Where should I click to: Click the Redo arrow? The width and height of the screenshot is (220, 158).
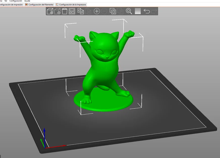coord(154,11)
